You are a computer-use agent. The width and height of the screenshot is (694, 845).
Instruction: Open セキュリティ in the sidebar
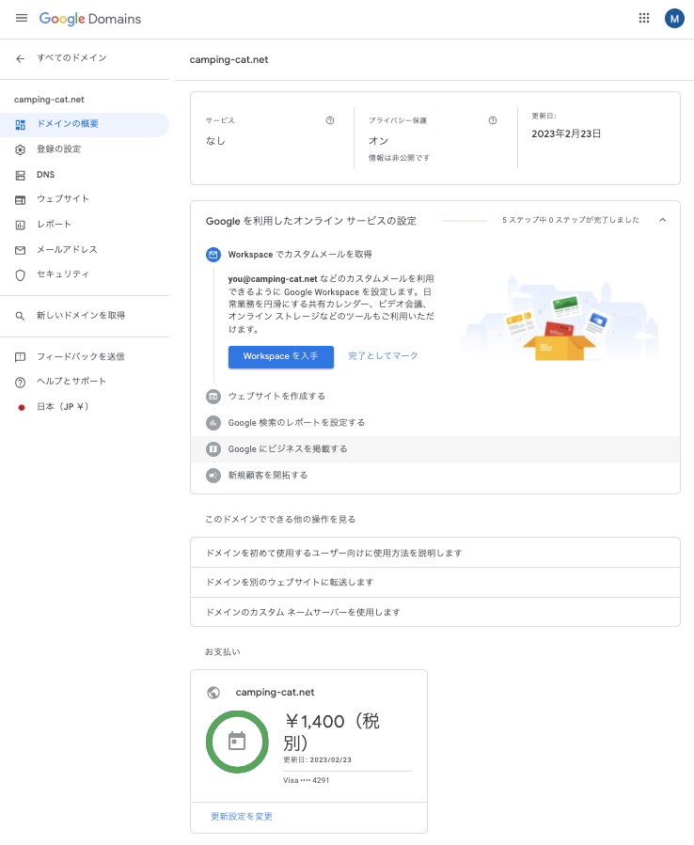(x=85, y=274)
